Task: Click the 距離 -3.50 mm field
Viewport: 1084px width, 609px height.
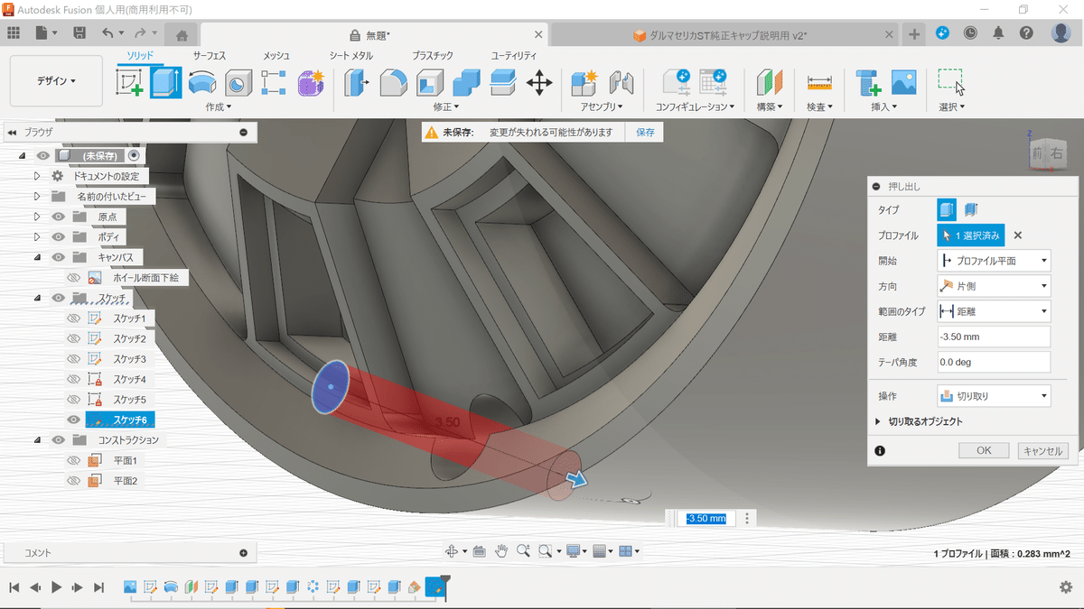Action: (994, 337)
